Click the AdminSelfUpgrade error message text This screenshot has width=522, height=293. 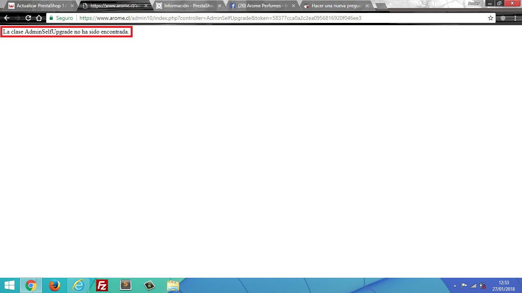66,32
